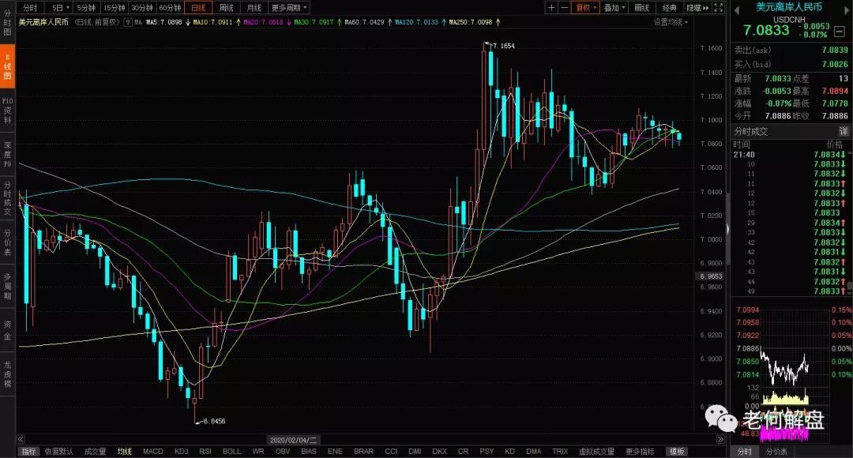The height and width of the screenshot is (458, 853).
Task: Zoom in chart with plus icon
Action: pos(551,8)
